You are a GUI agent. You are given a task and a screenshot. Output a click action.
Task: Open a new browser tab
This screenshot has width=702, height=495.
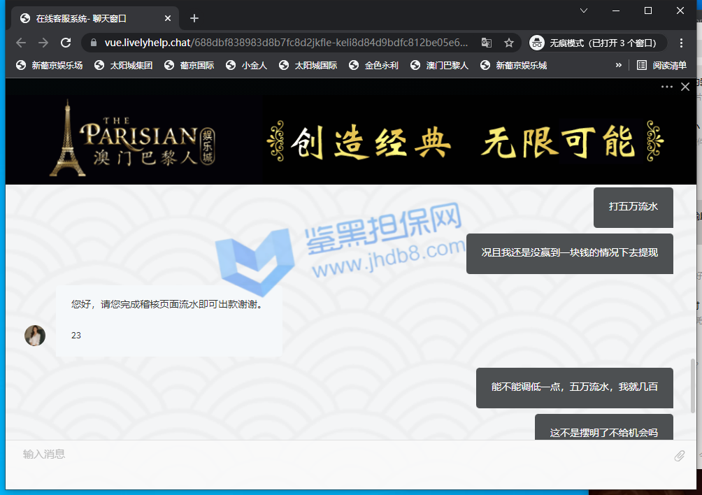[194, 18]
